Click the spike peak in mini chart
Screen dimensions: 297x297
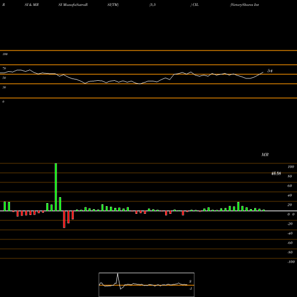[118, 274]
